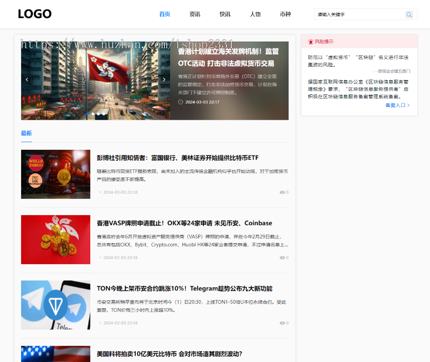The image size is (430, 362).
Task: Click the 风险提示 panel heading
Action: click(x=324, y=41)
